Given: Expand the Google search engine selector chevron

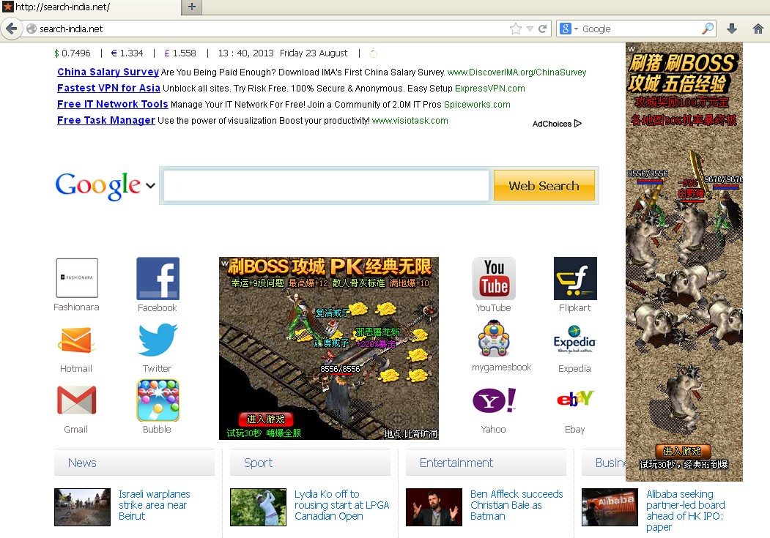Looking at the screenshot, I should click(x=150, y=185).
